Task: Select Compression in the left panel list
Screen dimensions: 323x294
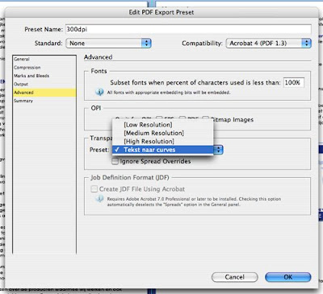Action: click(x=44, y=68)
